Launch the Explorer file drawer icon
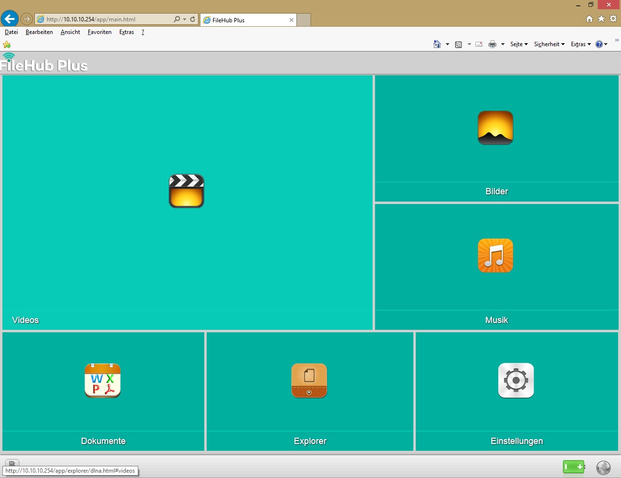 pos(309,380)
